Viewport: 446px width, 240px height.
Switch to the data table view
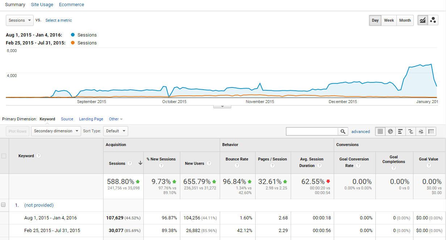tap(380, 131)
